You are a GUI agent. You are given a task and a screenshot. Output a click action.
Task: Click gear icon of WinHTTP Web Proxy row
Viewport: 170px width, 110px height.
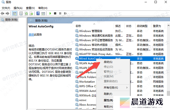(x=77, y=54)
